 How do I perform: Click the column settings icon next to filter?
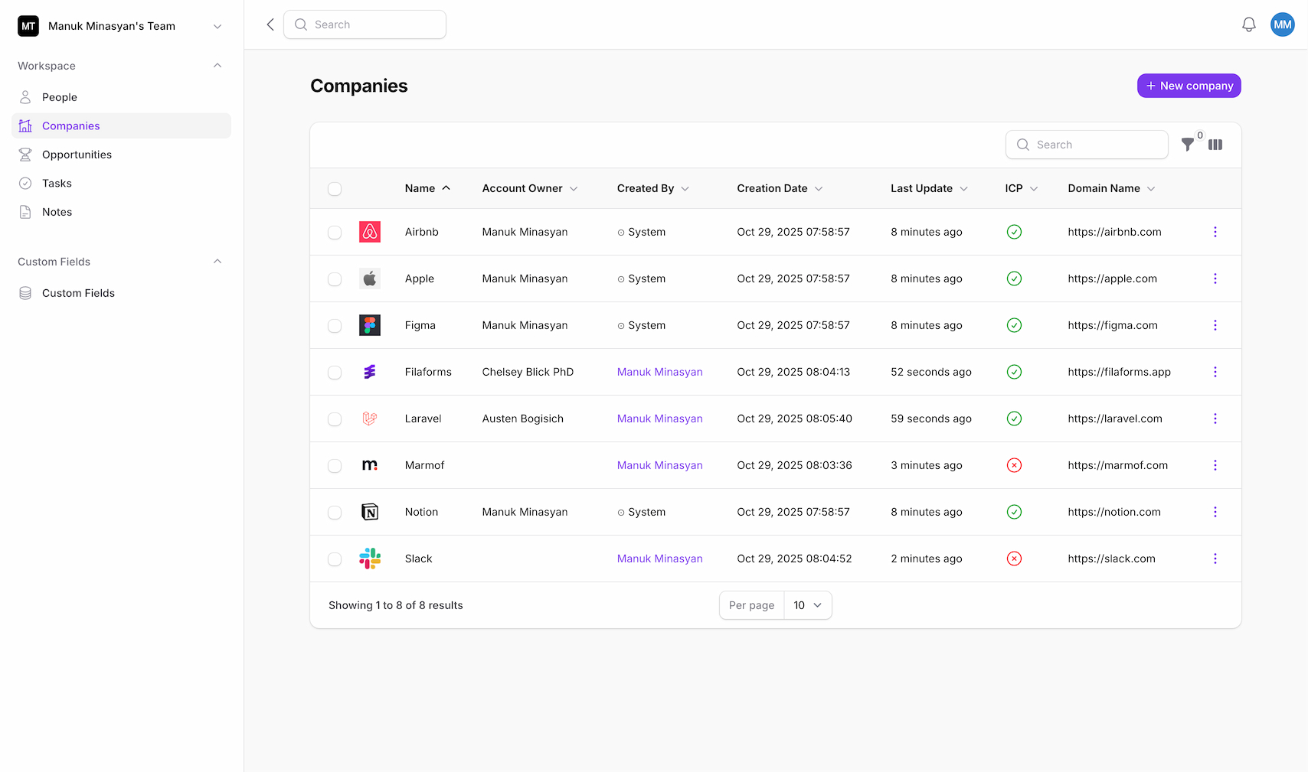(x=1216, y=144)
